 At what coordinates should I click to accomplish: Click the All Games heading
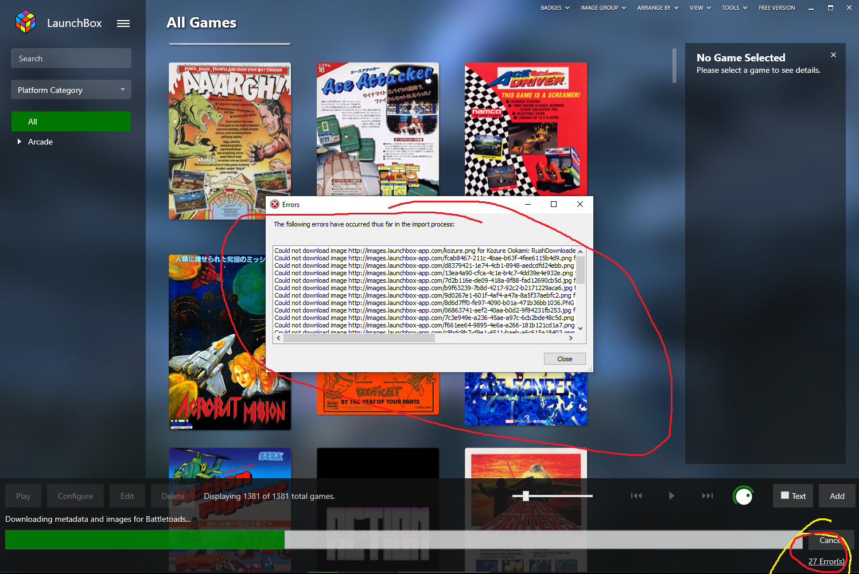pos(201,23)
